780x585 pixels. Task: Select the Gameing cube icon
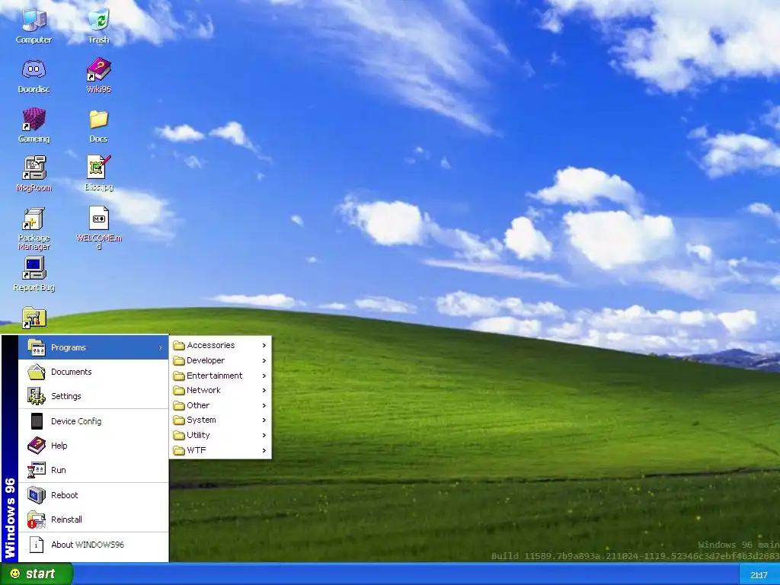coord(34,120)
